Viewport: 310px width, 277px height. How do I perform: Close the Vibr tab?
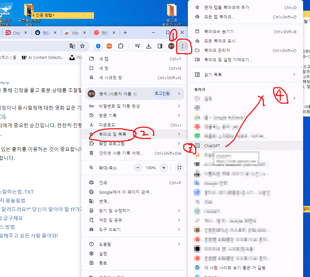click(x=85, y=33)
